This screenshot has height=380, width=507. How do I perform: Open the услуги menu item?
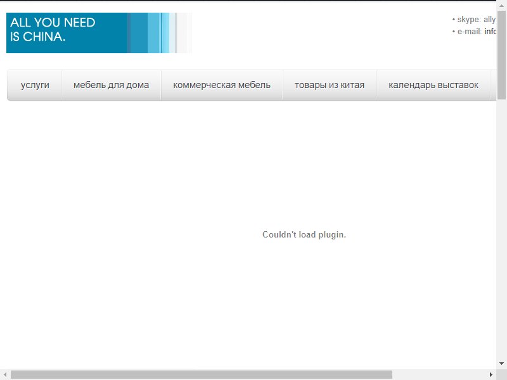tap(35, 85)
